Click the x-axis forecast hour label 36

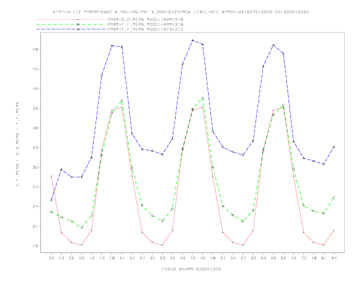point(172,258)
